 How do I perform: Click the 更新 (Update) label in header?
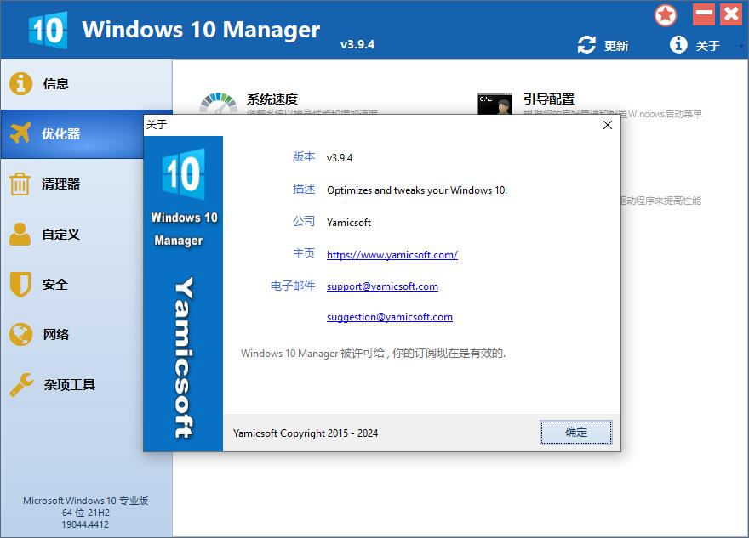point(616,46)
